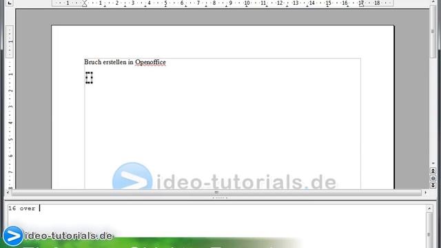
Task: Click the right indent marker on ruler
Action: pyautogui.click(x=361, y=4)
